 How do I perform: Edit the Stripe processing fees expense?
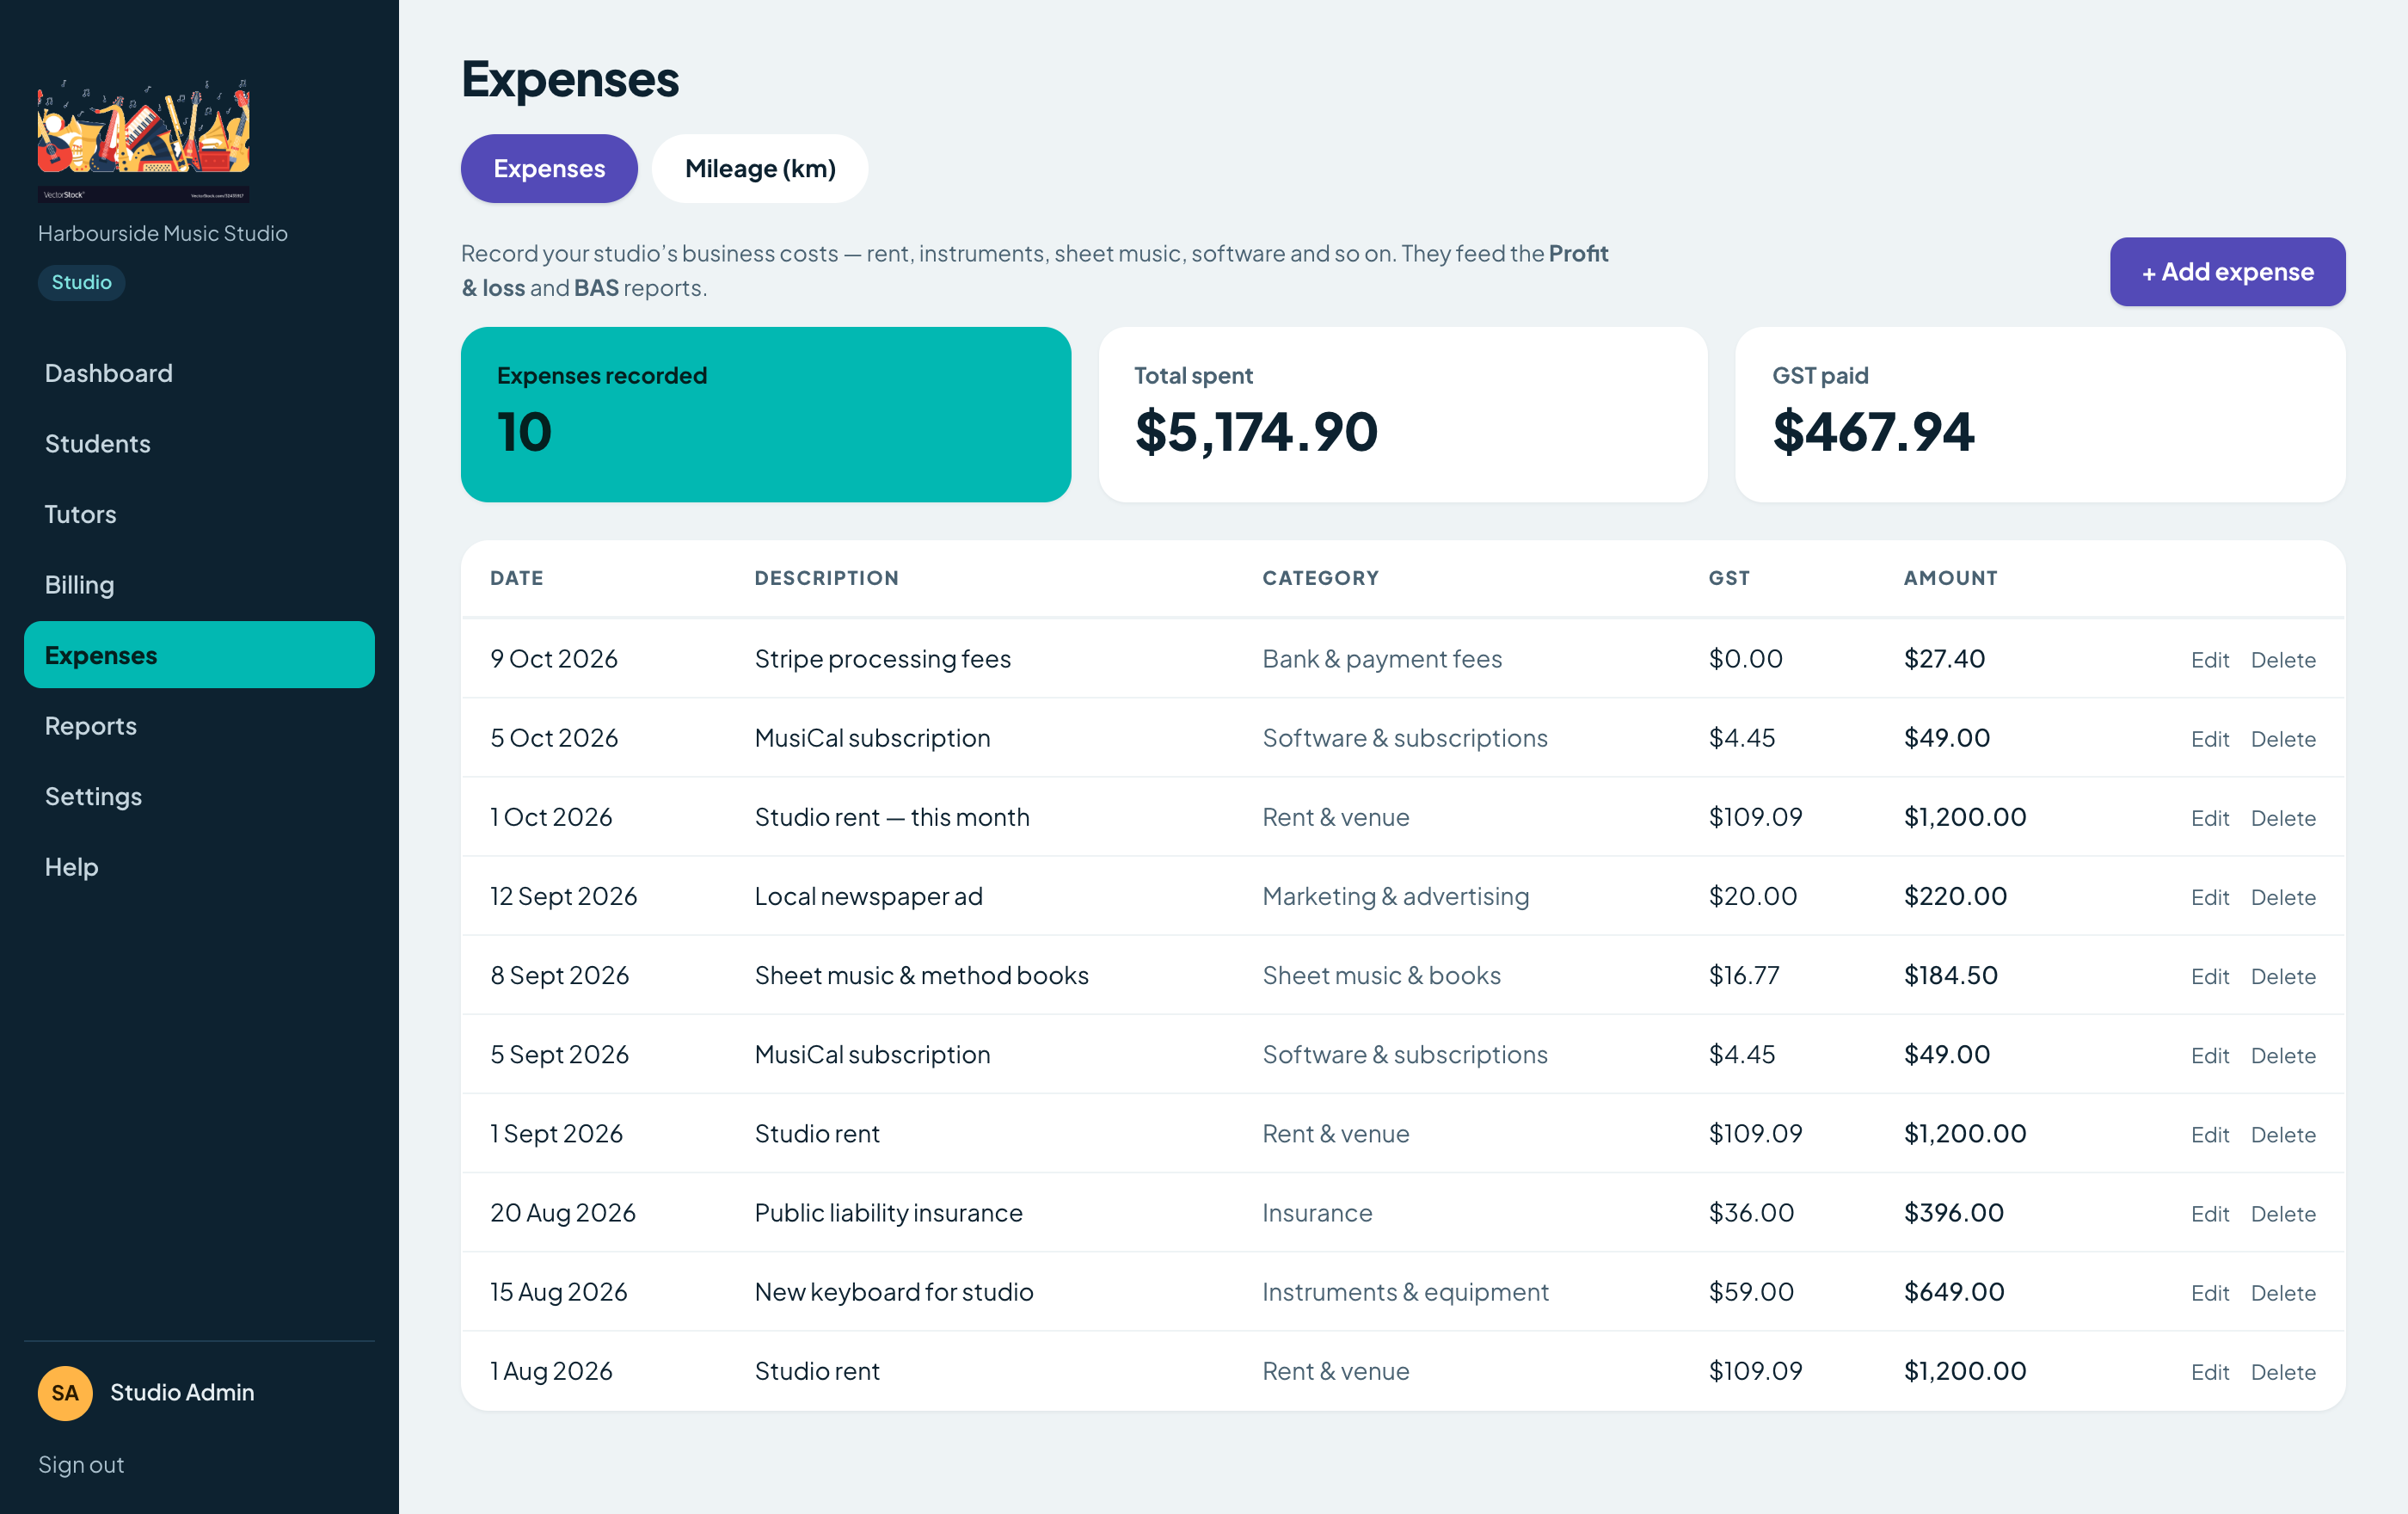coord(2209,660)
